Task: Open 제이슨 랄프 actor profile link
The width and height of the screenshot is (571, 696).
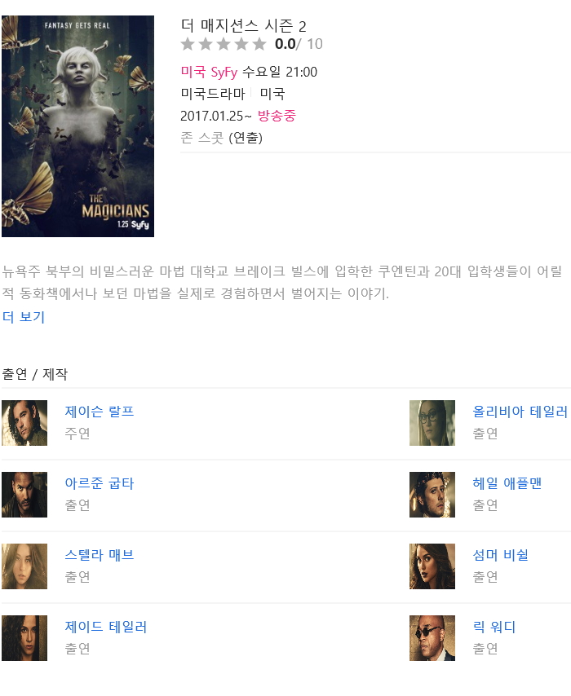Action: click(99, 412)
